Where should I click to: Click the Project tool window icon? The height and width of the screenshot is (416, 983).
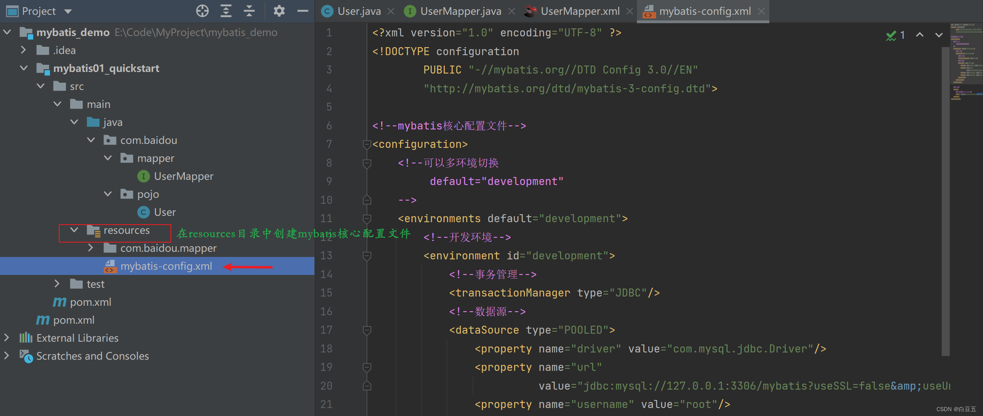[x=12, y=11]
